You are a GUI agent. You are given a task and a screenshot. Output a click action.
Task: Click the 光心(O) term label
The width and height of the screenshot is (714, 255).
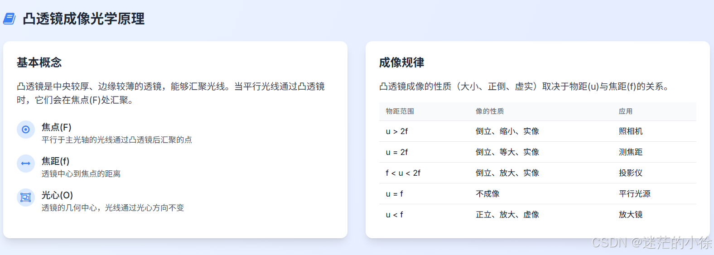coord(58,195)
